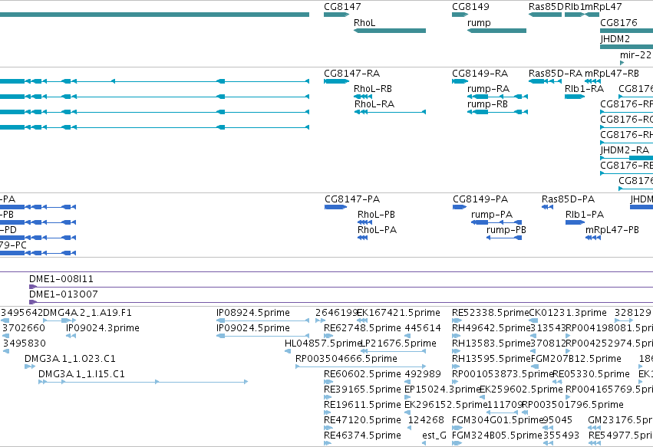Viewport: 653px width, 447px height.
Task: Click the rump-PB protein label
Action: pos(506,230)
